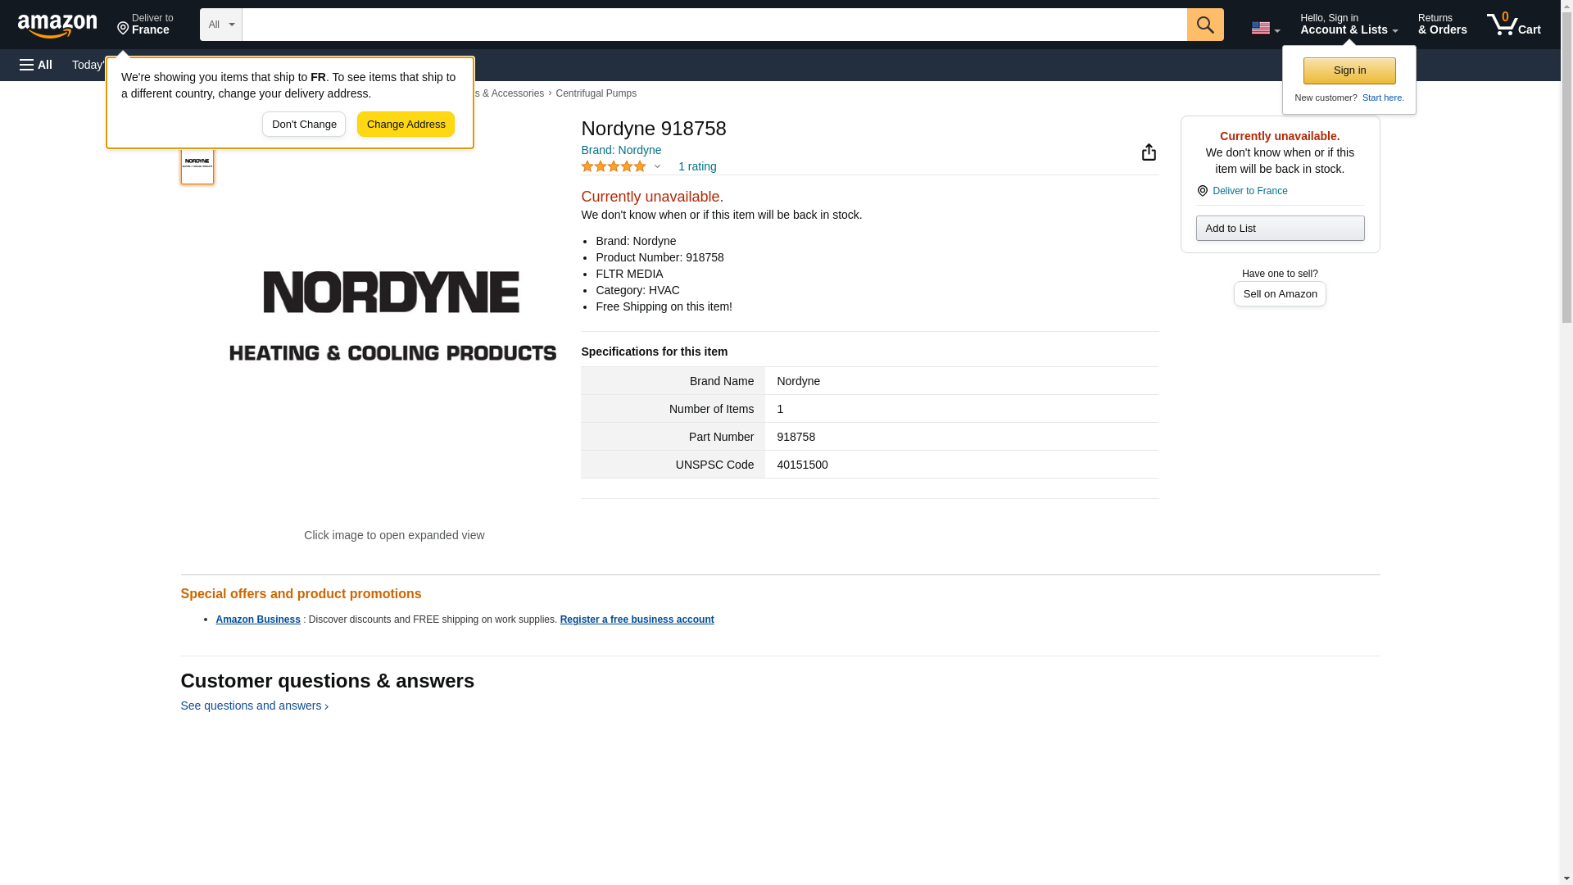Open the Brand: Nordyne link

[x=621, y=150]
